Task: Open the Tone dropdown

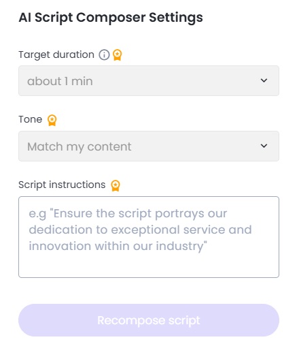Action: click(149, 146)
